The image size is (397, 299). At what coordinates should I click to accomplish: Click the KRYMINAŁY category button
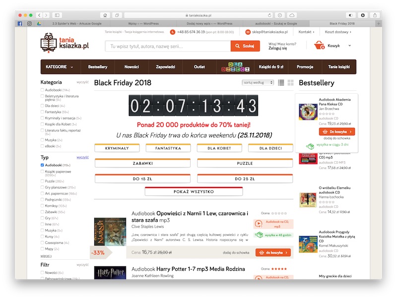[x=117, y=148]
